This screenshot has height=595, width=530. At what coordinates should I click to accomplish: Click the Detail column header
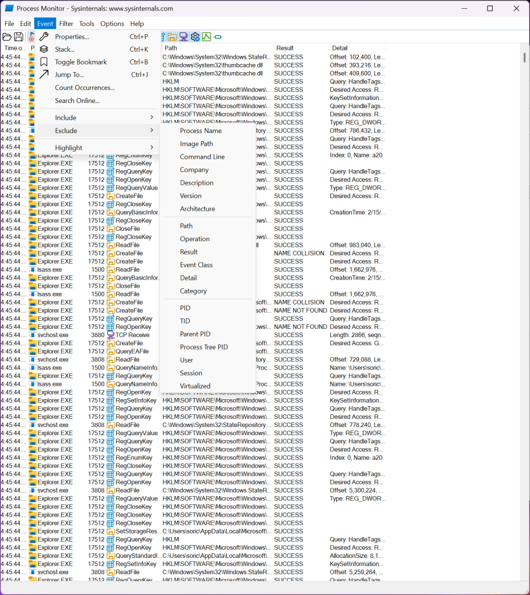tap(357, 48)
